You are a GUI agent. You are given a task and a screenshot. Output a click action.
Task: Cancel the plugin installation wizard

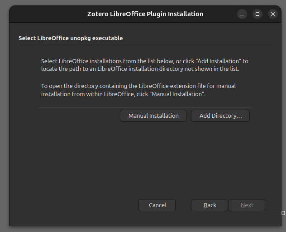tap(157, 205)
